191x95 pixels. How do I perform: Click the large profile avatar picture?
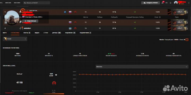click(x=12, y=18)
